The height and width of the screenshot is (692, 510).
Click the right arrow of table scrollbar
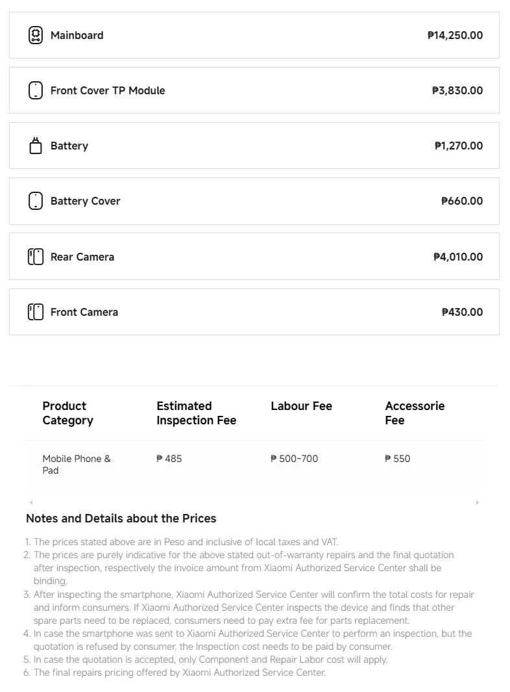pyautogui.click(x=478, y=503)
